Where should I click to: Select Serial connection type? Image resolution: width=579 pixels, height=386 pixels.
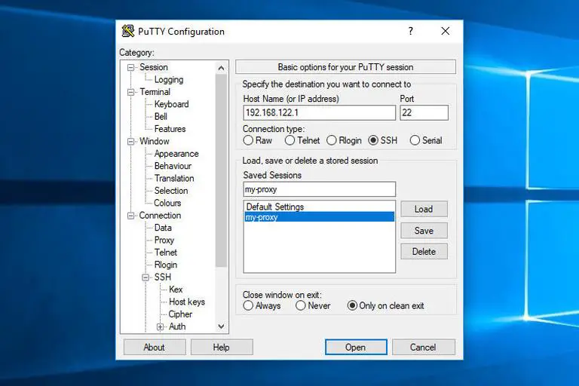pyautogui.click(x=415, y=140)
